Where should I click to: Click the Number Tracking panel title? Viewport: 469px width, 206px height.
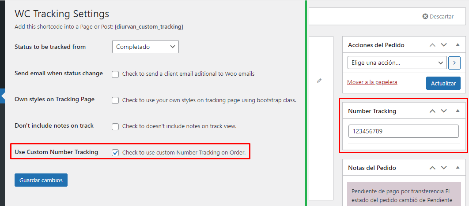point(372,111)
